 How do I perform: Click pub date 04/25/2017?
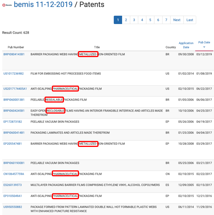point(204,111)
